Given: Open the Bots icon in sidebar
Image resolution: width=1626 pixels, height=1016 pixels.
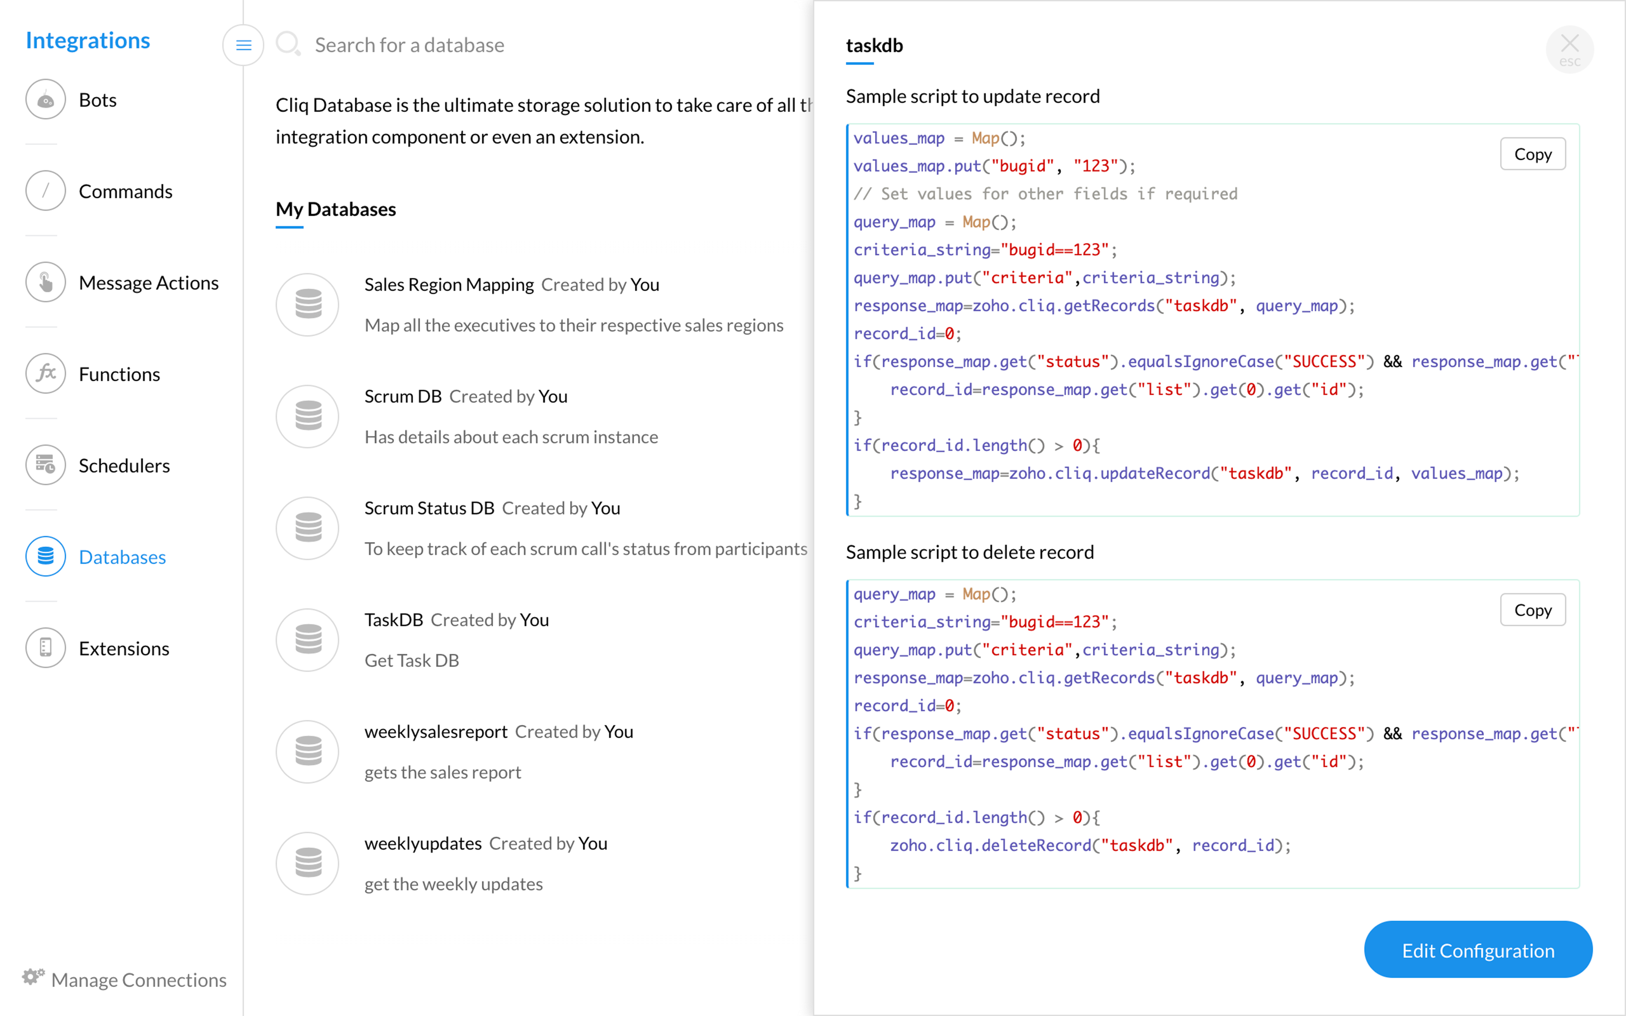Looking at the screenshot, I should click(46, 100).
